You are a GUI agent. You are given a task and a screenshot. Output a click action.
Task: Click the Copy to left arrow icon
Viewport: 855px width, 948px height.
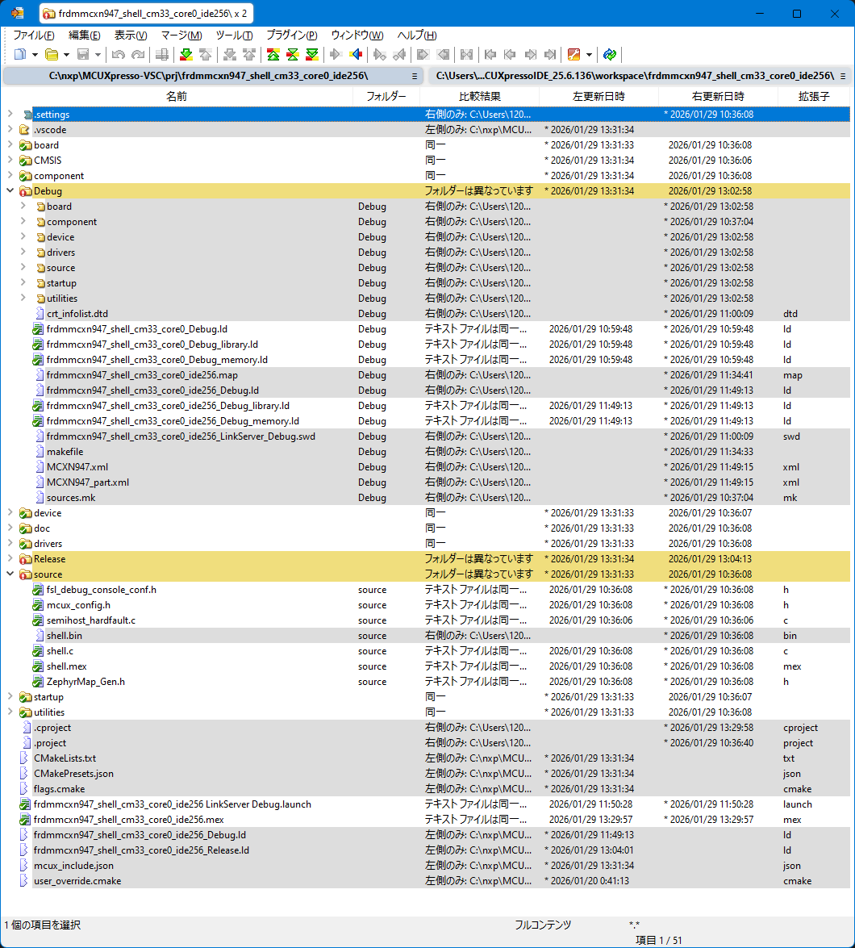[x=355, y=55]
